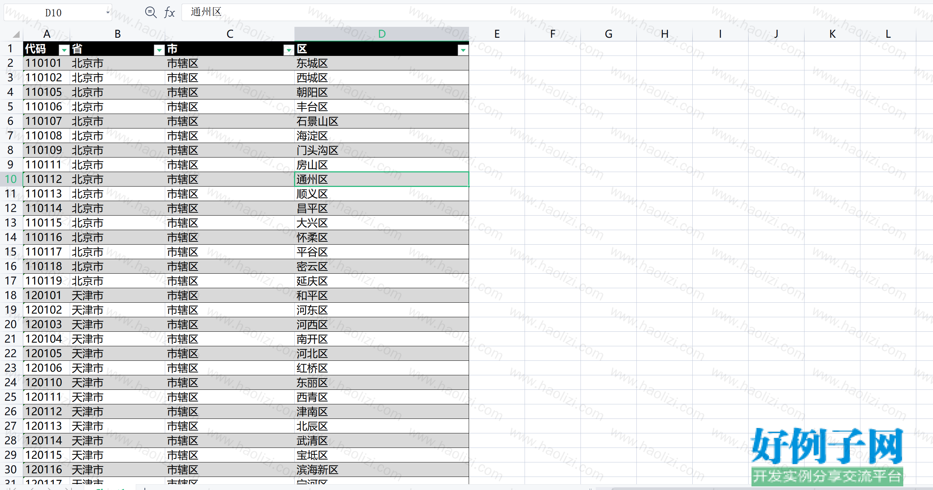Click cell containing 丰台区
The width and height of the screenshot is (933, 490).
point(382,107)
